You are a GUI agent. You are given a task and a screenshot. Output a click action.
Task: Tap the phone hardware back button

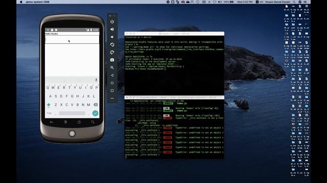52,122
